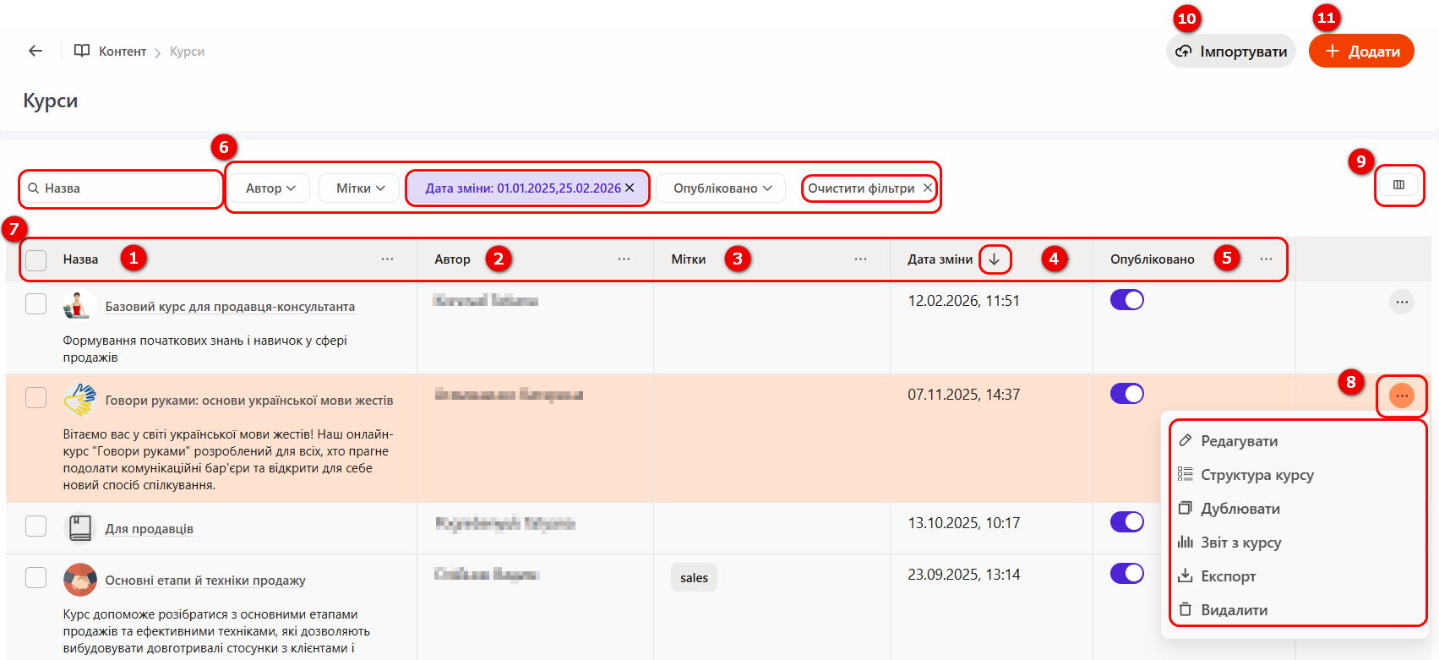Click the Контент breadcrumb book icon
1439x660 pixels.
coord(82,51)
